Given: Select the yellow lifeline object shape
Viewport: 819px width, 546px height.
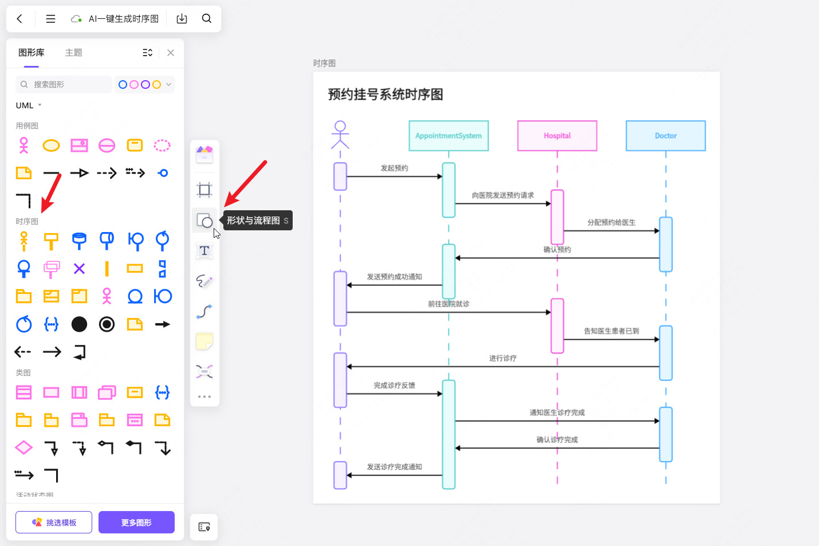Looking at the screenshot, I should point(51,241).
